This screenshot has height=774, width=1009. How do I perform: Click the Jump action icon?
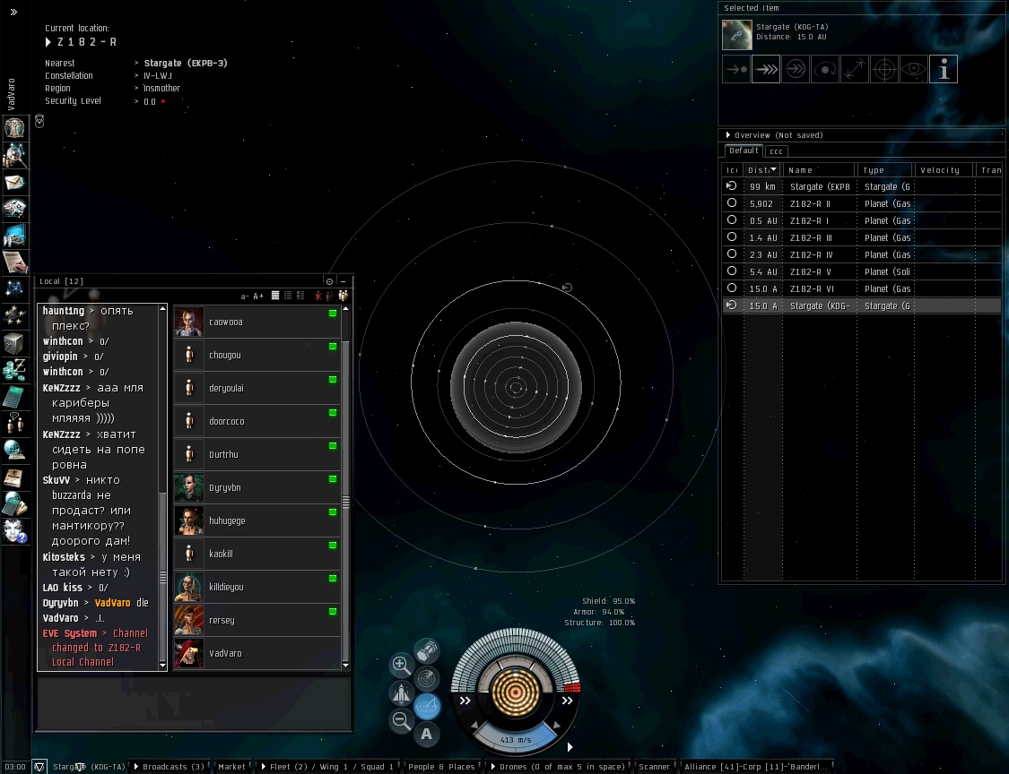coord(796,70)
